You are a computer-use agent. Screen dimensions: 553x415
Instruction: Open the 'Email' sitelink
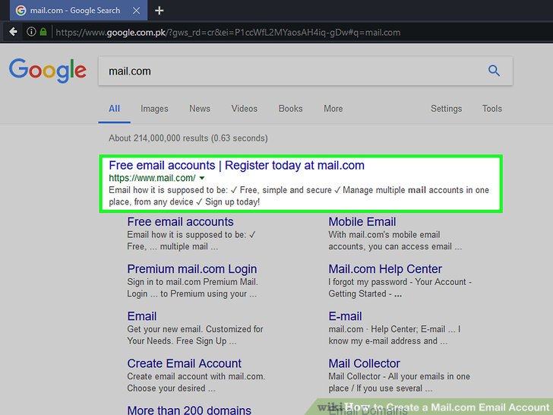142,316
